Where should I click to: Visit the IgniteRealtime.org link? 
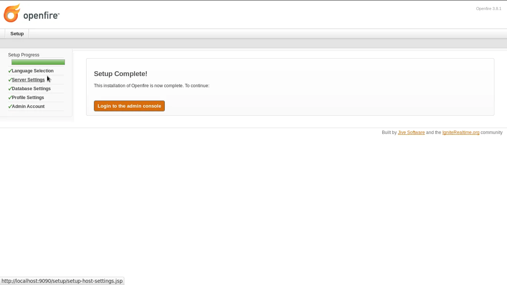point(461,132)
